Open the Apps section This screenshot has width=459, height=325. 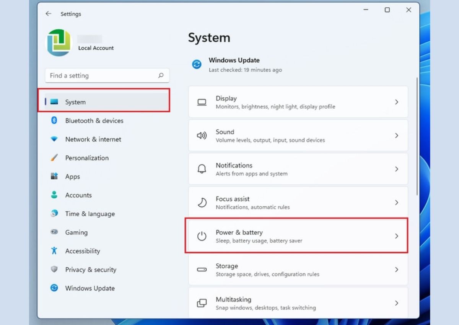(72, 177)
